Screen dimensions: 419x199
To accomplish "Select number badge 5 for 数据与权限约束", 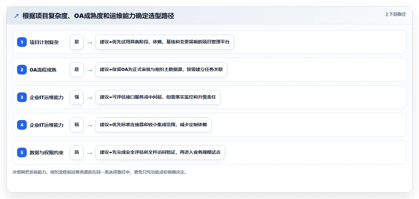I will click(22, 152).
